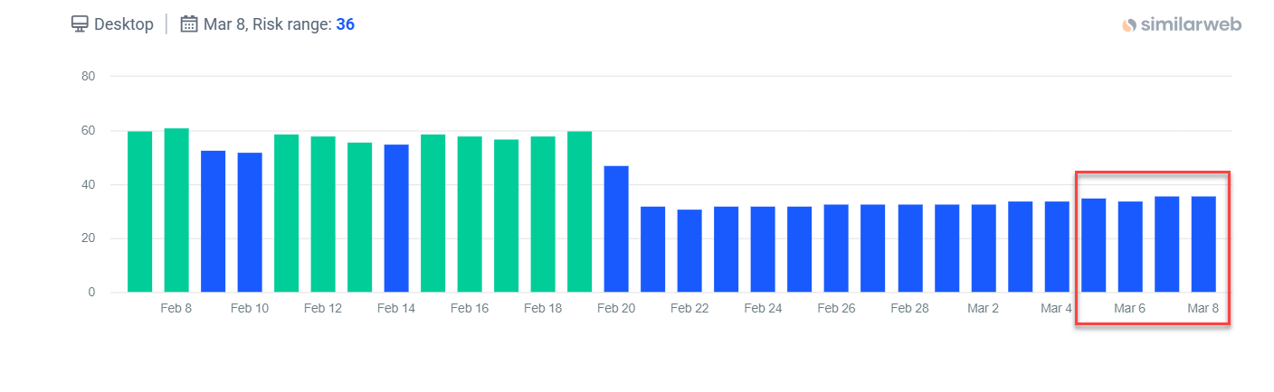Click the 20 y-axis label

pyautogui.click(x=89, y=238)
